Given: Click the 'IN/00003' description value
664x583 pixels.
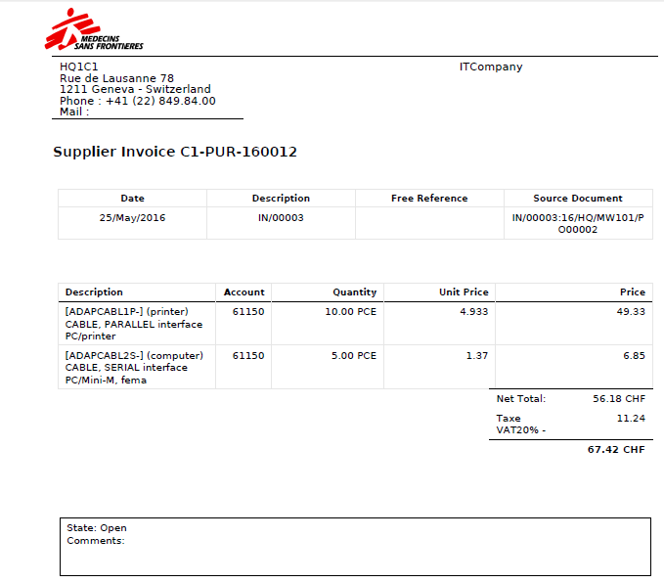Looking at the screenshot, I should coord(282,218).
